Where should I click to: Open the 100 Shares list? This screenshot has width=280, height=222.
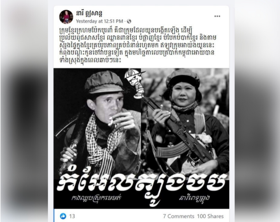pos(210,216)
